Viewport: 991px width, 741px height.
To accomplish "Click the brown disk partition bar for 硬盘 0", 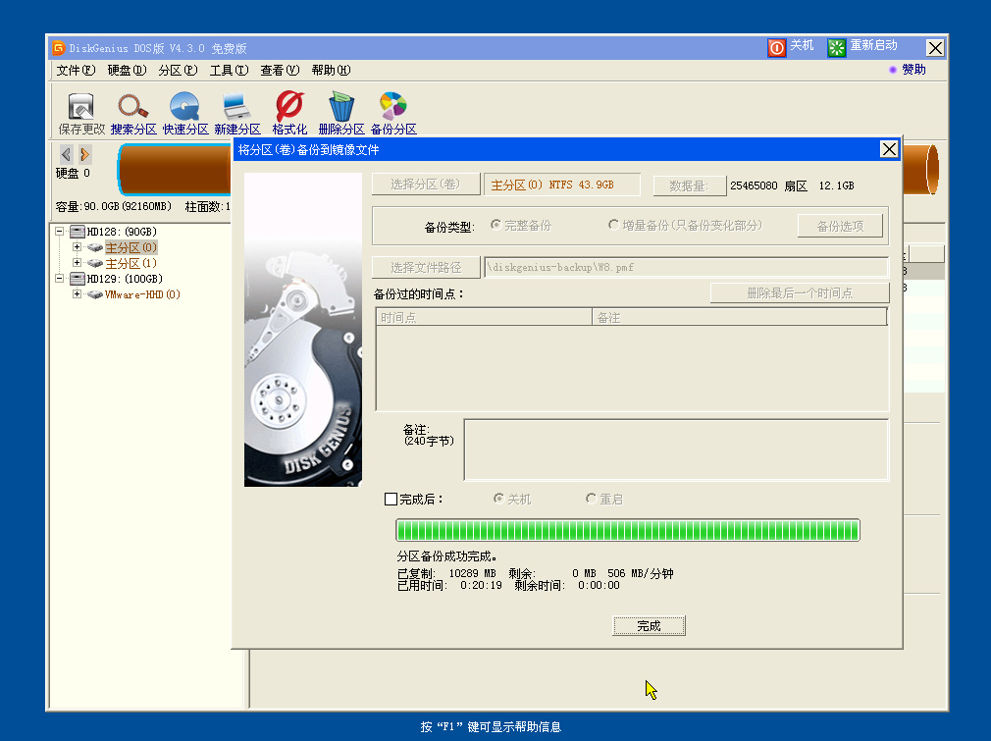I will point(175,169).
